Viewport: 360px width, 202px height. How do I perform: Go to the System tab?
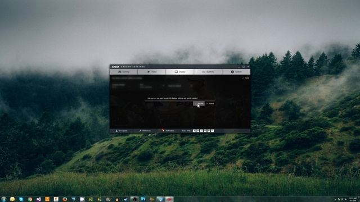click(x=236, y=72)
